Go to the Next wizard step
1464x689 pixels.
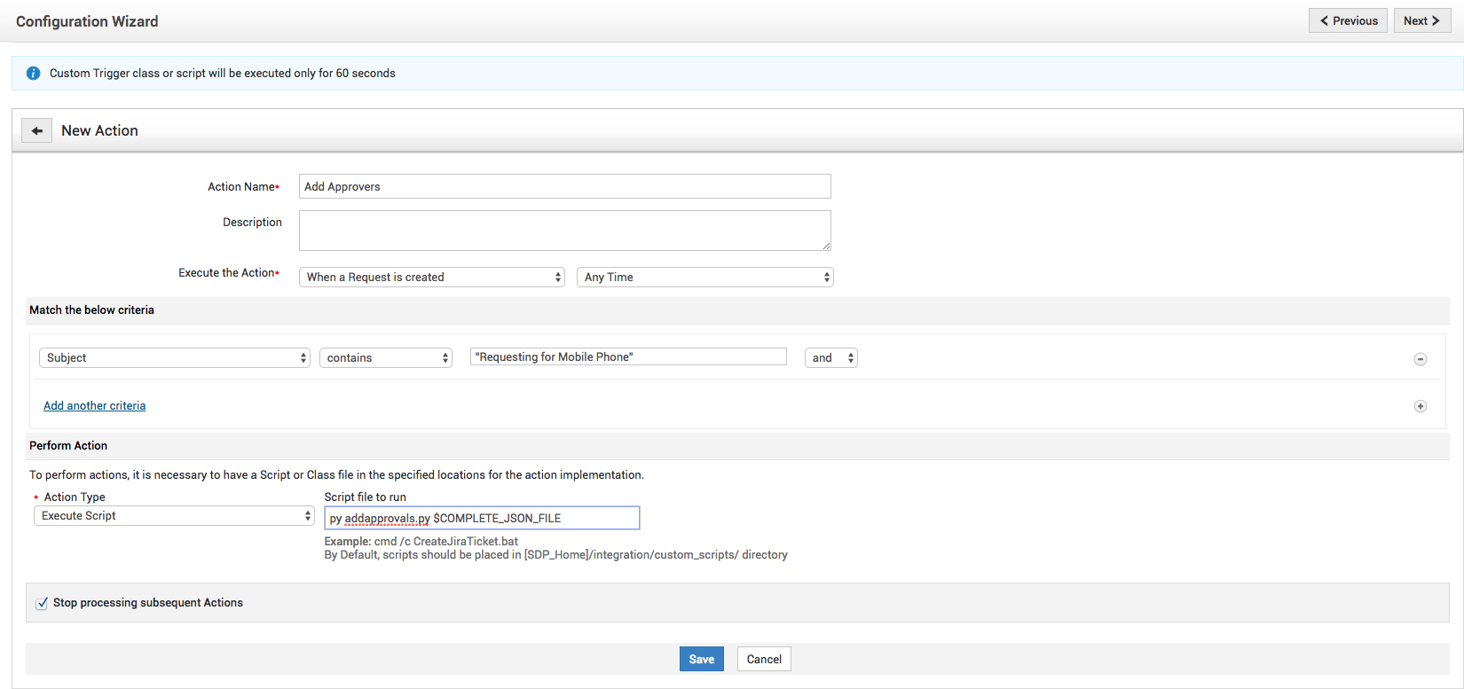point(1422,20)
